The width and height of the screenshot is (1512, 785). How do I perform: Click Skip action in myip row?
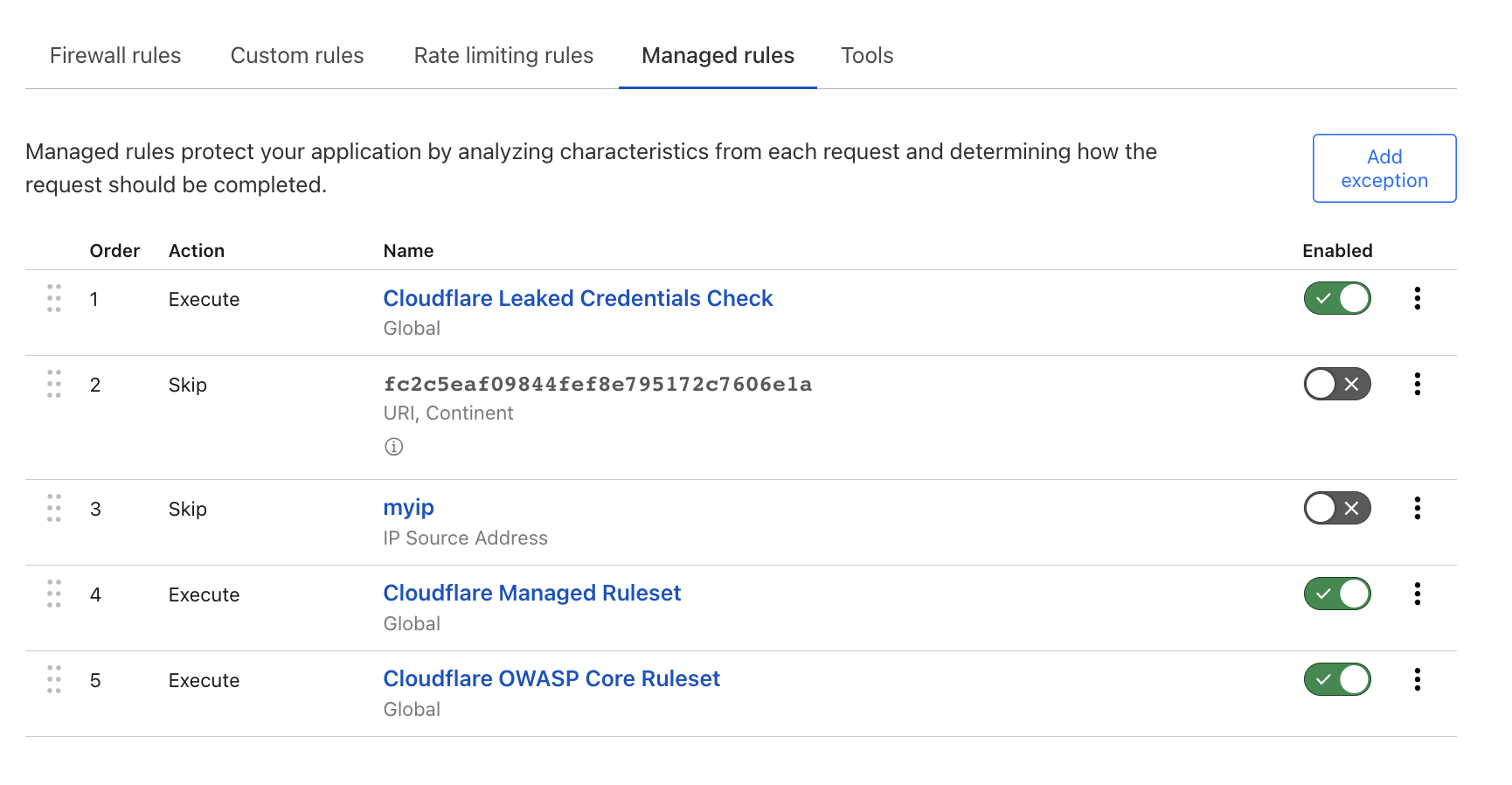click(x=188, y=509)
